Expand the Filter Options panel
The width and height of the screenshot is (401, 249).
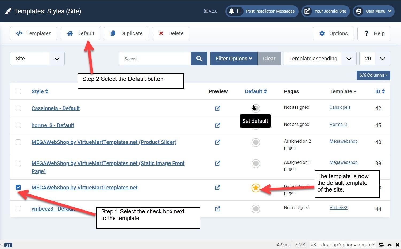pyautogui.click(x=234, y=59)
